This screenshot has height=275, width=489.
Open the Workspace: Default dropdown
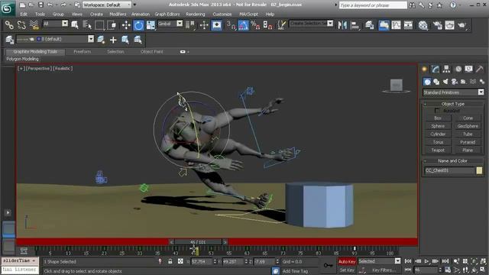pos(107,5)
